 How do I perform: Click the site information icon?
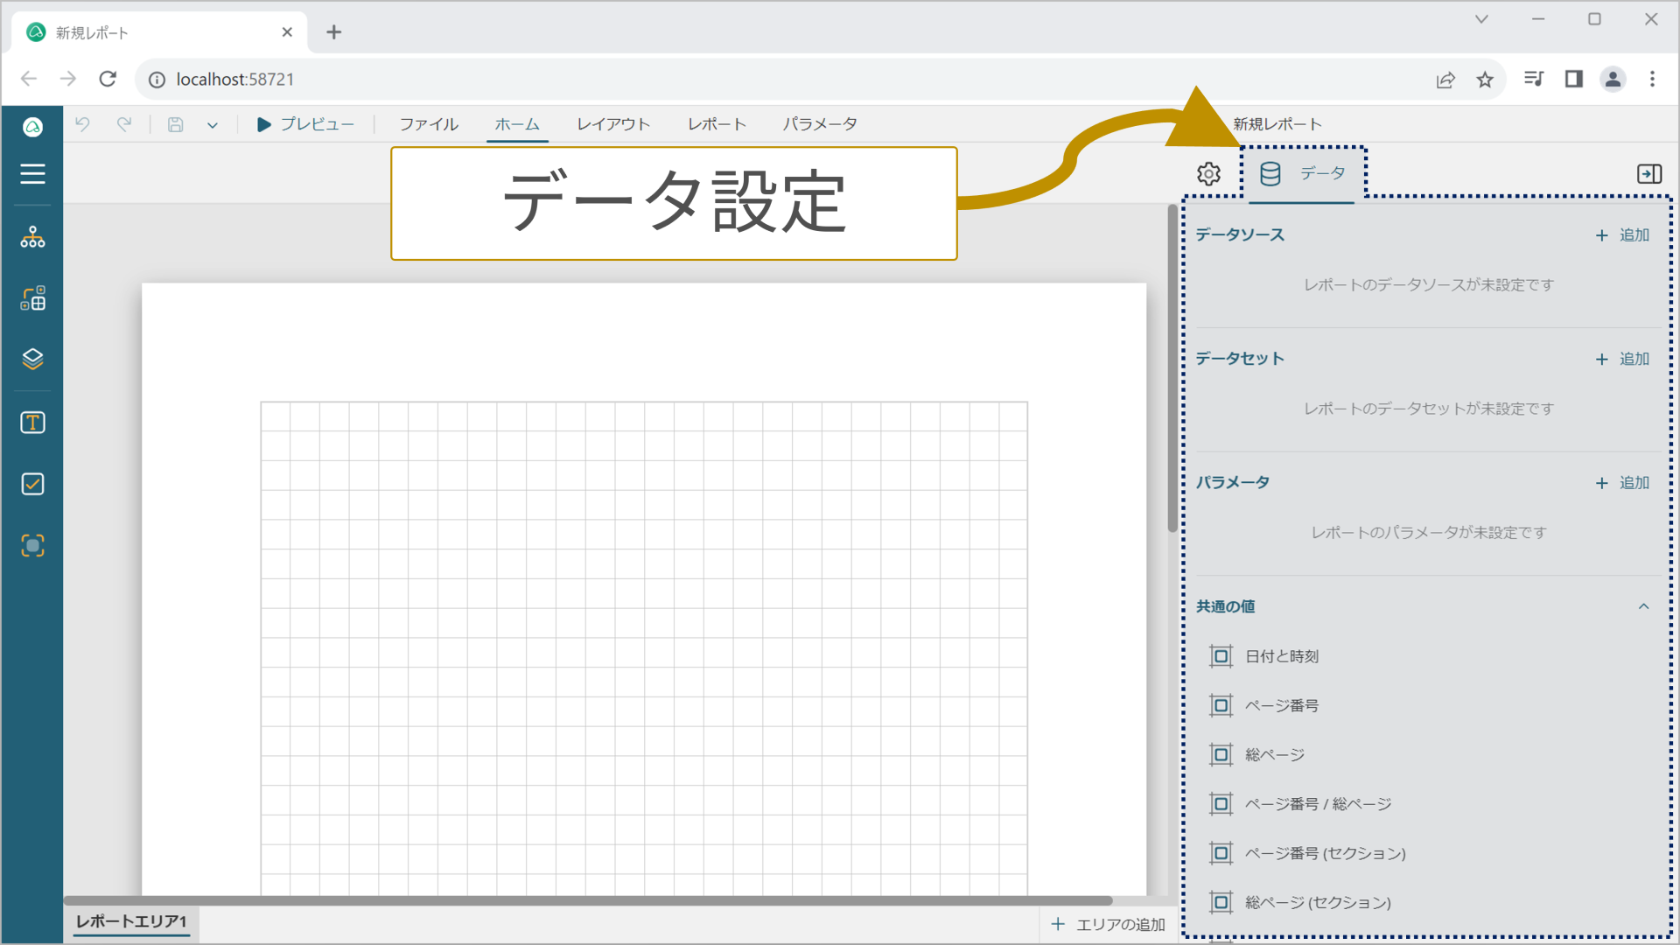(157, 80)
